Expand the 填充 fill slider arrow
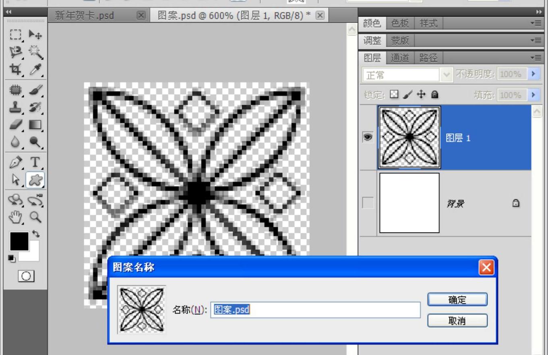Screen dimensions: 548x355 pyautogui.click(x=534, y=95)
